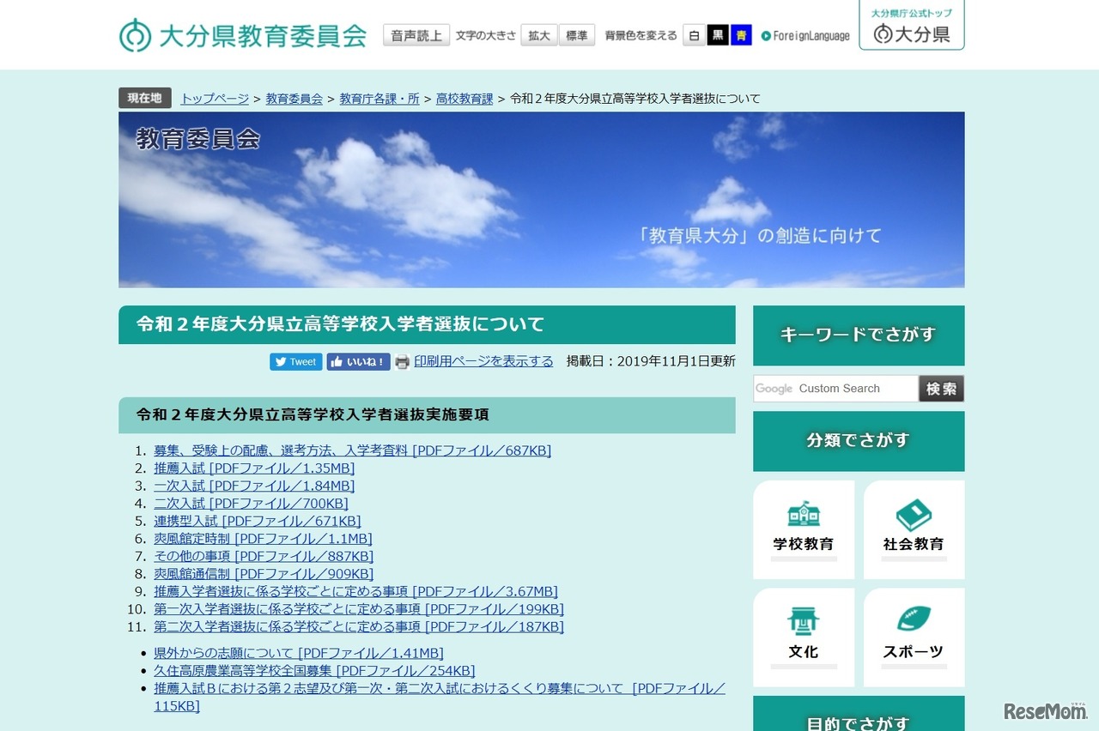
Task: Go to トップページ from the breadcrumb
Action: 213,99
